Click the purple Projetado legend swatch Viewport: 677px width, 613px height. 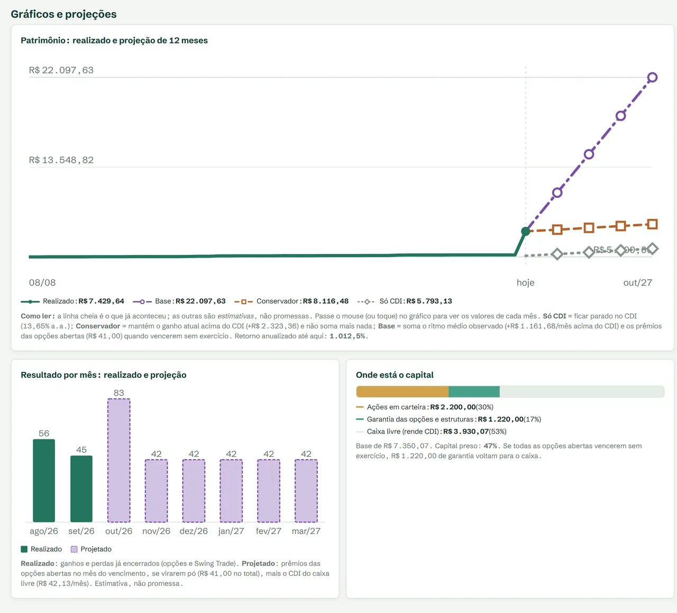click(74, 549)
